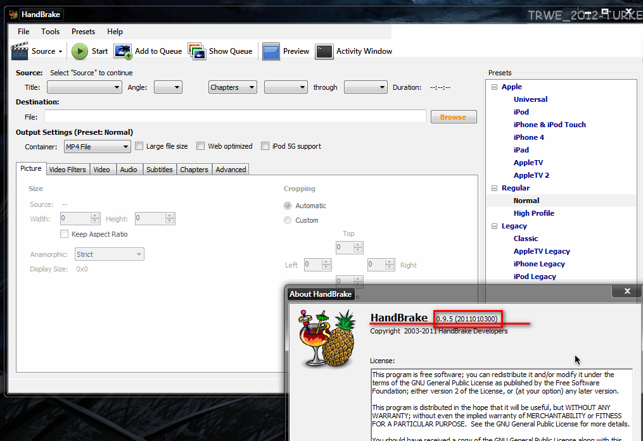Click the HandBrake title bar app icon

tap(13, 15)
